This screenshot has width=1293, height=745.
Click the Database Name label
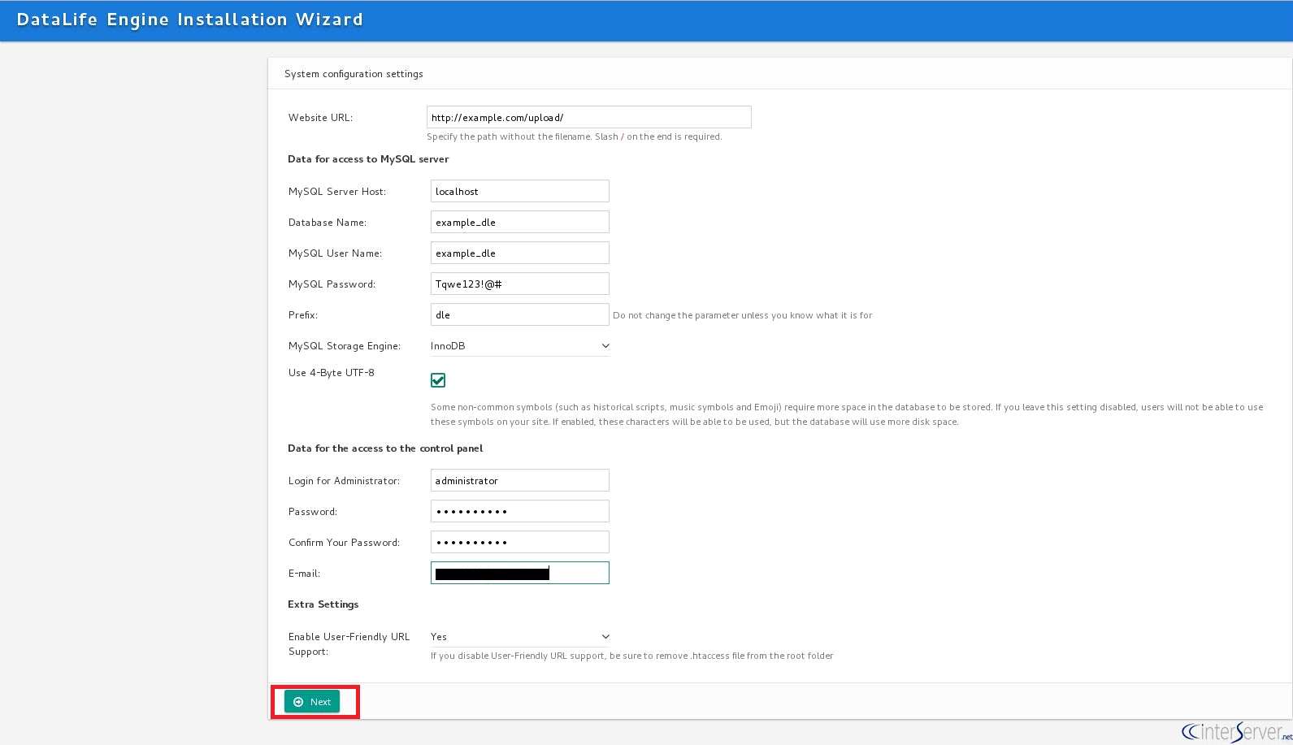click(x=328, y=223)
